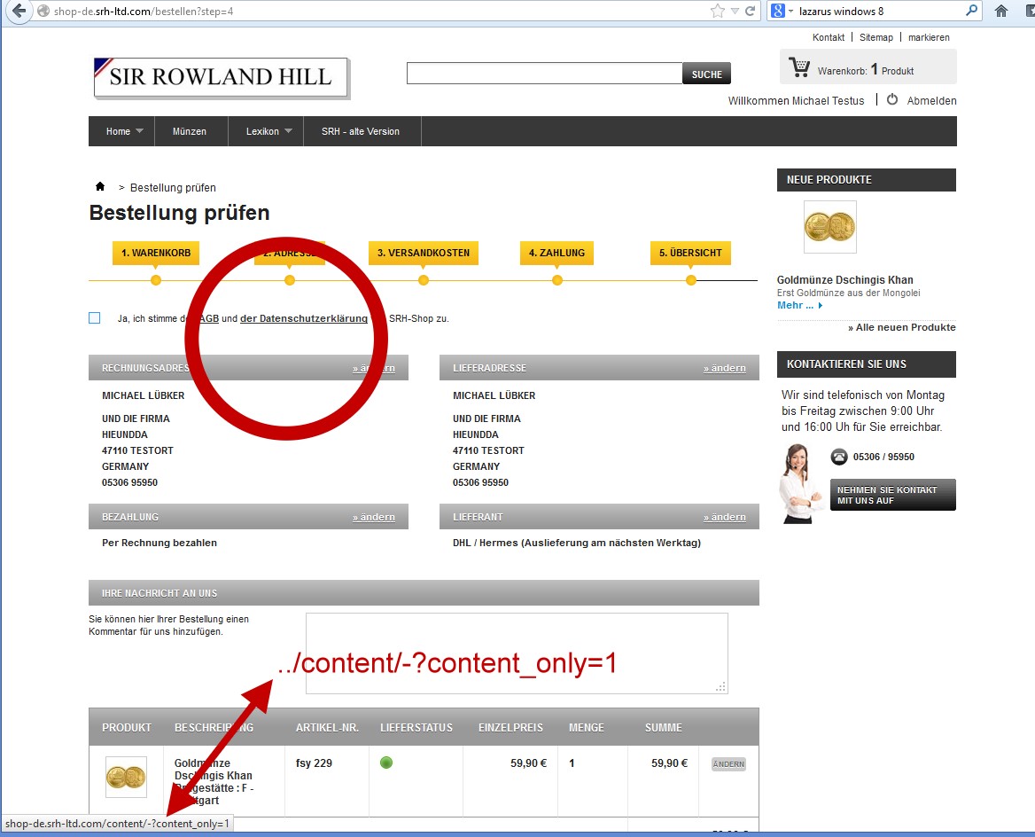1035x837 pixels.
Task: Click ändern link for Lieferadresse
Action: click(x=725, y=368)
